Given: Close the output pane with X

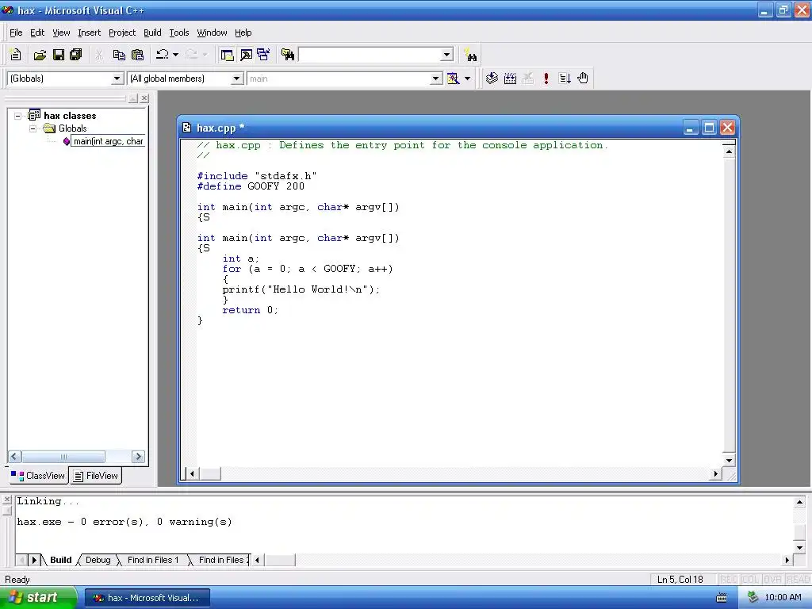Looking at the screenshot, I should coord(6,500).
